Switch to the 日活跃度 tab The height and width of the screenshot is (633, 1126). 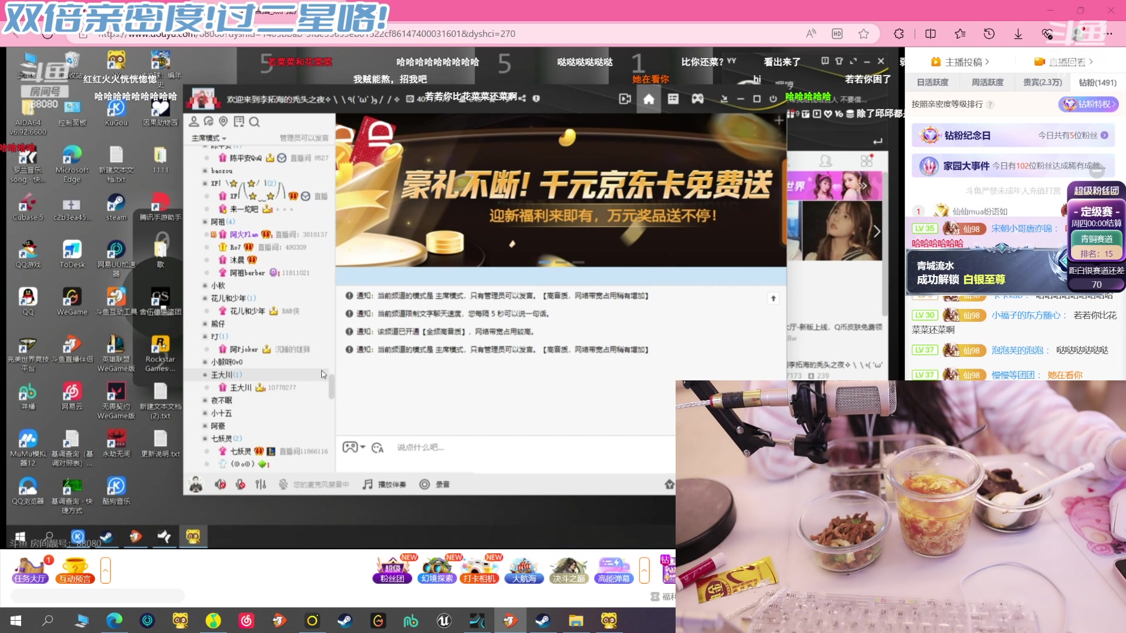934,82
